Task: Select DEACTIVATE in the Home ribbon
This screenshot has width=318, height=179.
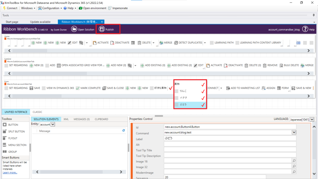Action: tap(120, 43)
